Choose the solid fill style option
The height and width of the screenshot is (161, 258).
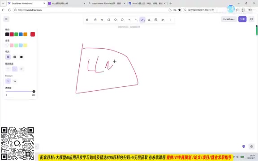[21, 57]
